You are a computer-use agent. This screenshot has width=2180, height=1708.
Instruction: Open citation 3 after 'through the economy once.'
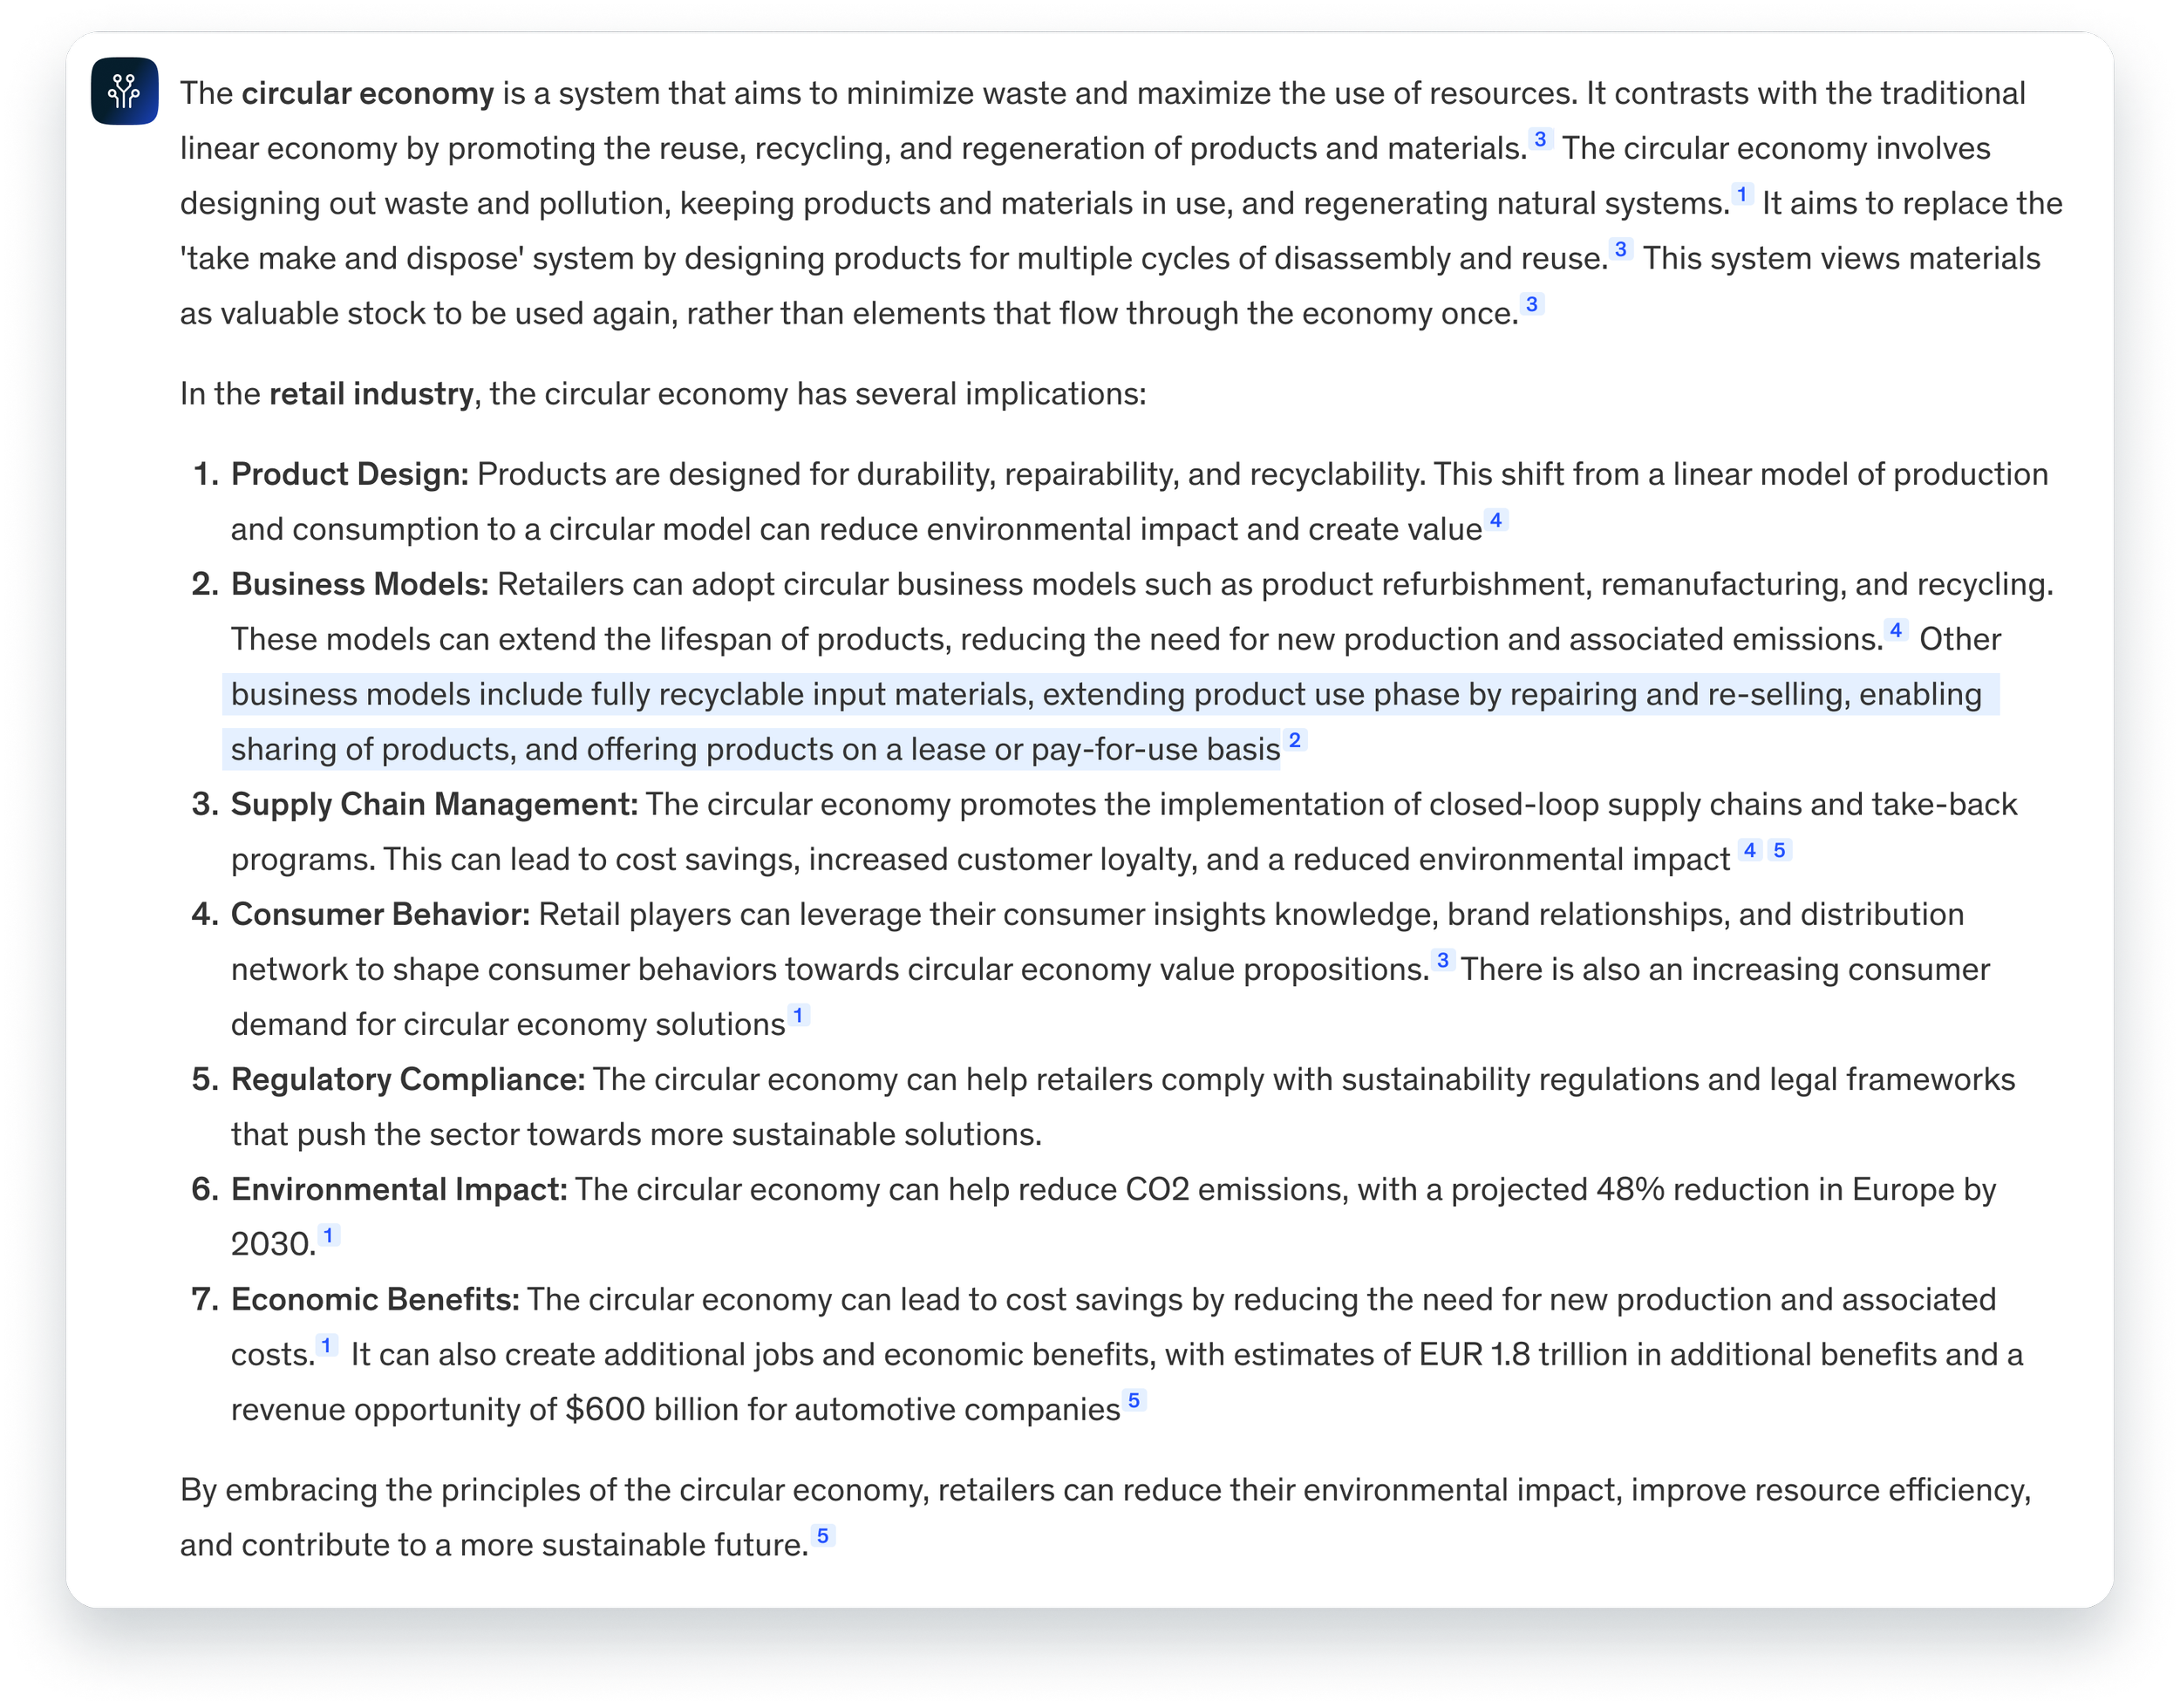[x=1532, y=304]
